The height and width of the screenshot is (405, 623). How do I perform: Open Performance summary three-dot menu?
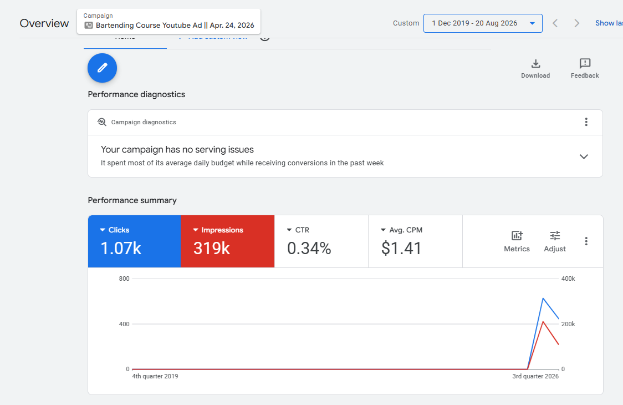pos(586,241)
